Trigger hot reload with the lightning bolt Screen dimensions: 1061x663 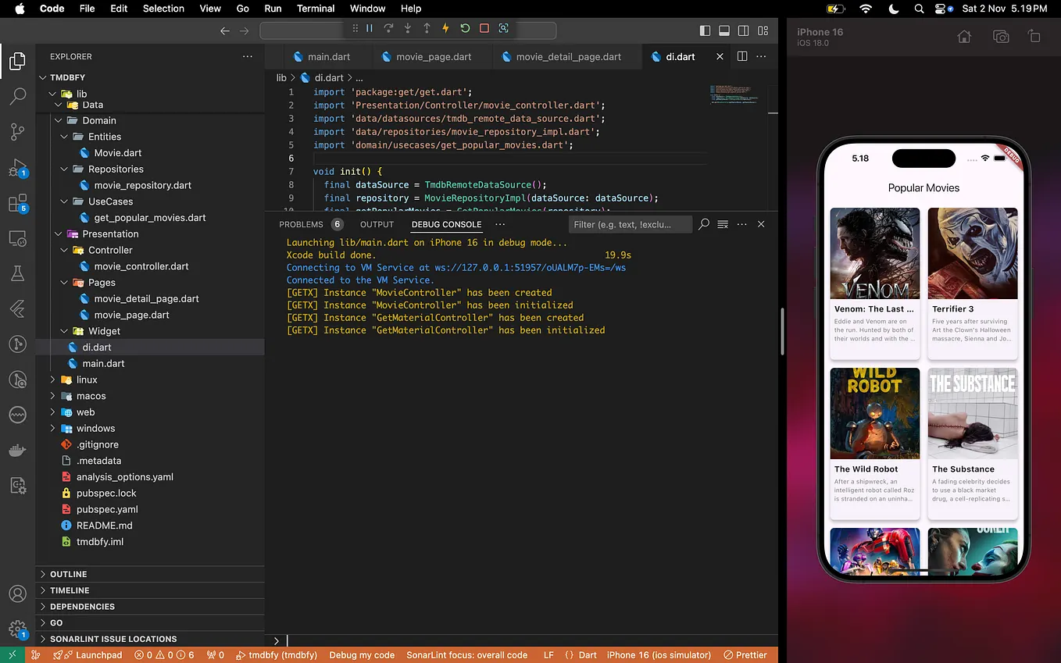point(445,28)
